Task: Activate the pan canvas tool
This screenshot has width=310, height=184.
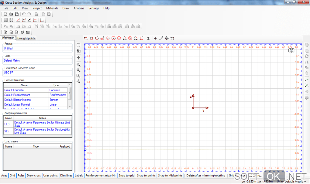Action: 78,58
